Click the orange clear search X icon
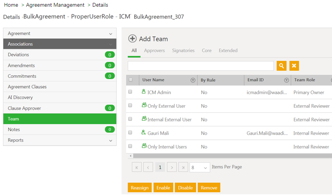The image size is (332, 196). (x=294, y=66)
